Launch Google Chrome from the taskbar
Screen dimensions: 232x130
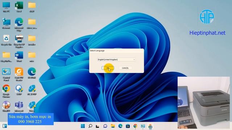[135, 126]
